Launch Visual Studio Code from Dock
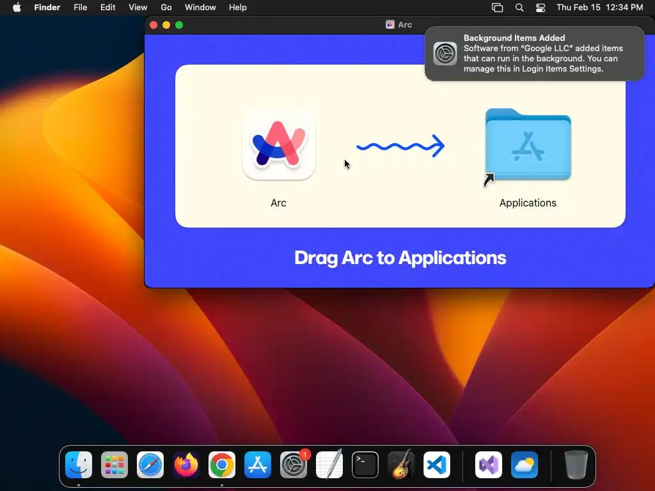This screenshot has width=655, height=491. [x=437, y=465]
